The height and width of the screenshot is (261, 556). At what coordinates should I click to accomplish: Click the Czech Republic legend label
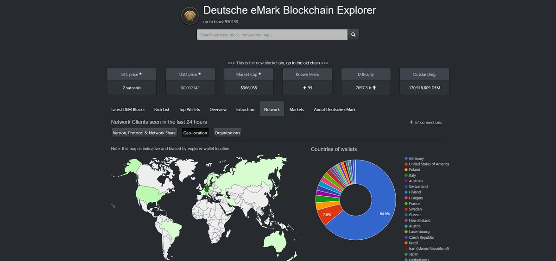pos(422,237)
